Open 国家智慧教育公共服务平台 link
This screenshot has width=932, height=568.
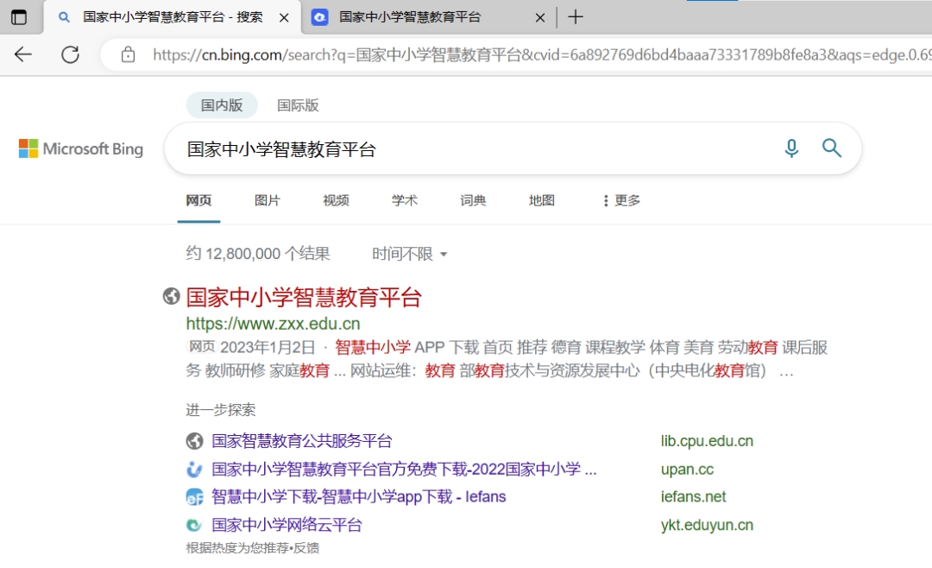302,441
